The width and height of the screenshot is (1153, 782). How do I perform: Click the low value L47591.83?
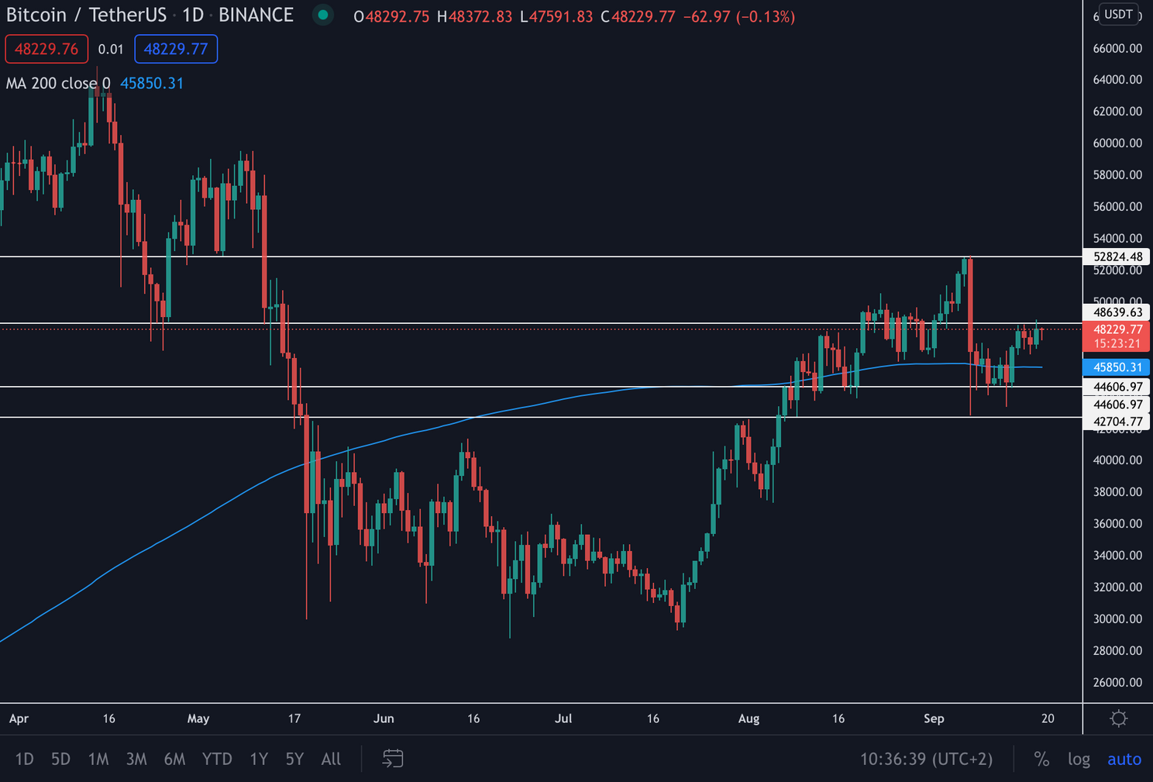tap(556, 16)
